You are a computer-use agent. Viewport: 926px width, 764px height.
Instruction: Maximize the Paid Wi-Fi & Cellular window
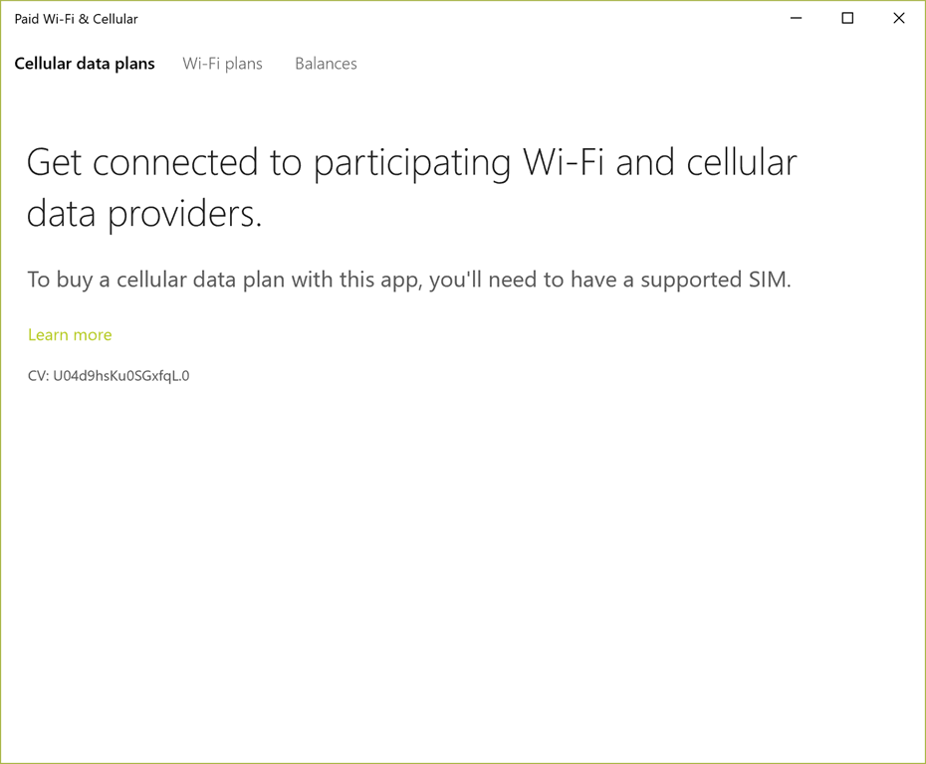[x=847, y=18]
